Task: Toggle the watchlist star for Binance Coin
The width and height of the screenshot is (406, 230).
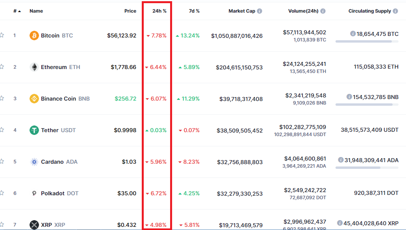Action: [x=2, y=98]
